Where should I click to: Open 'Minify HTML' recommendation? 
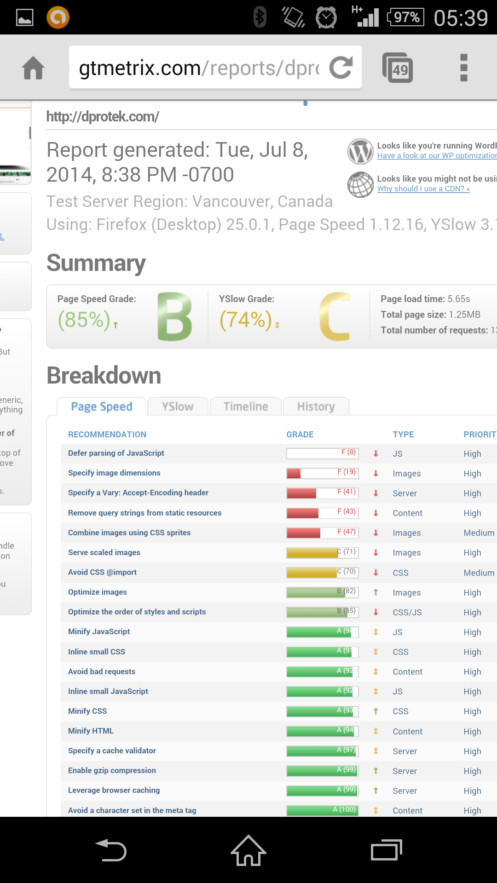91,731
